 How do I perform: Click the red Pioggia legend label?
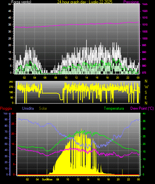click(x=6, y=108)
